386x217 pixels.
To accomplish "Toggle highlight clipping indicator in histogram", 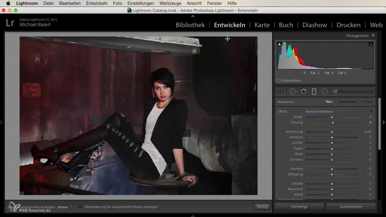I will [x=371, y=44].
